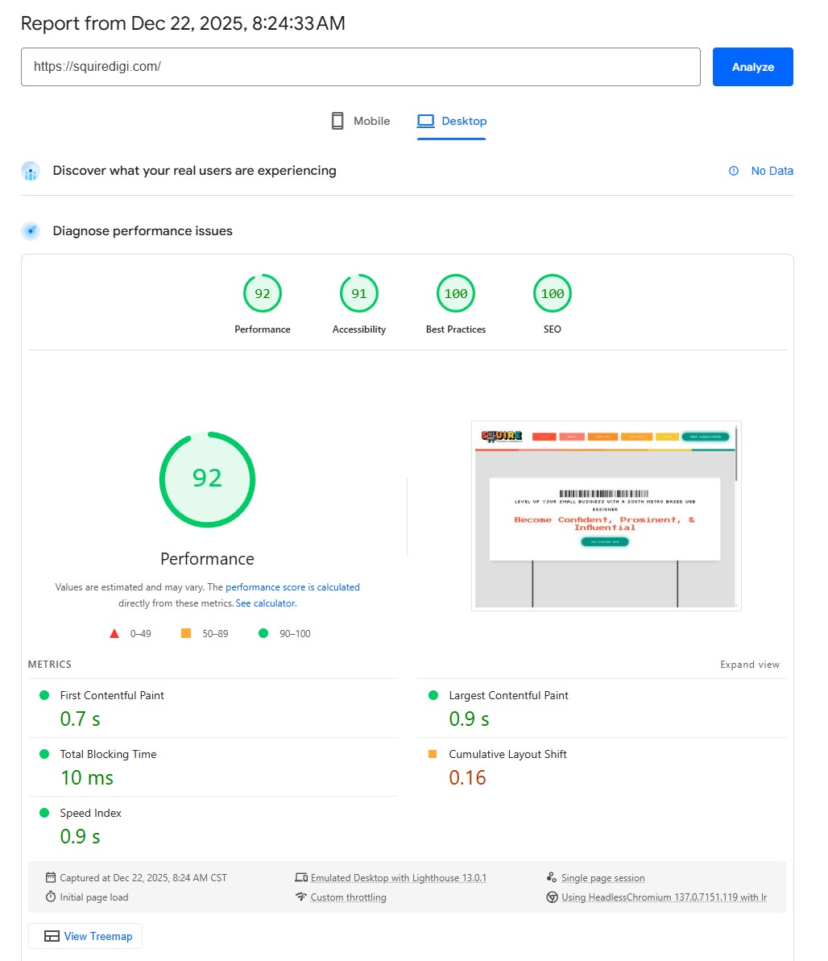Click the Mobile phone icon
Image resolution: width=828 pixels, height=961 pixels.
[x=337, y=121]
